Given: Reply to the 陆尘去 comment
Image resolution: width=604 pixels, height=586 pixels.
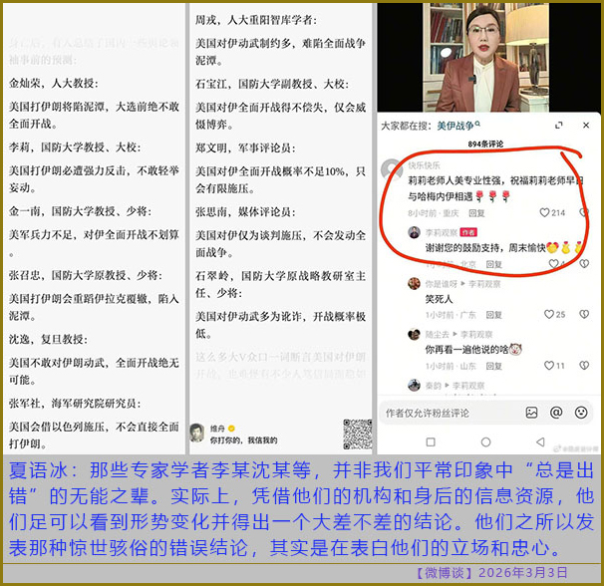Looking at the screenshot, I should coord(493,366).
